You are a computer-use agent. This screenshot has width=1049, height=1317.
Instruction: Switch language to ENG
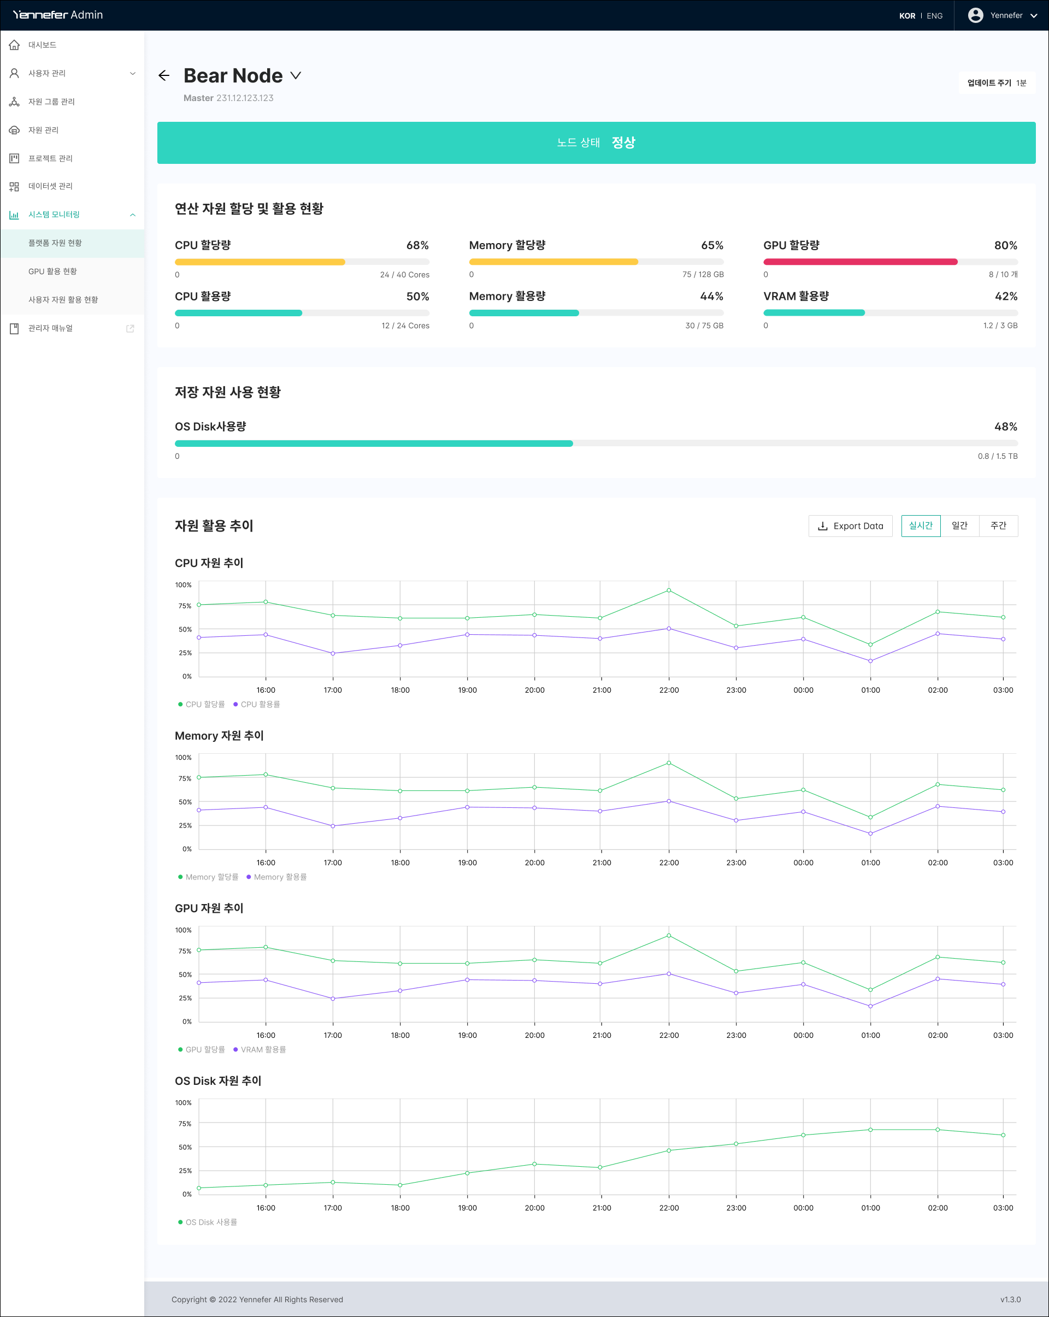click(934, 16)
